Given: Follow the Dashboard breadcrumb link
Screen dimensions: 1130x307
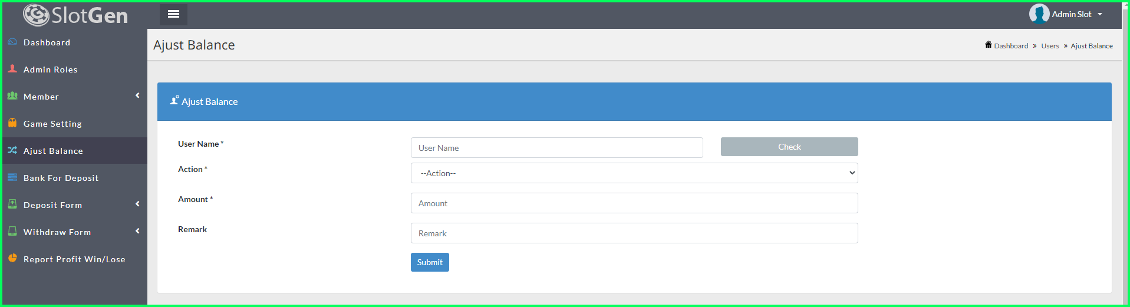Looking at the screenshot, I should click(x=1011, y=46).
